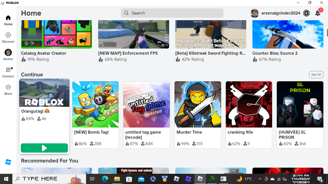Click the Windows taskbar search box
The image size is (328, 184).
pos(50,179)
